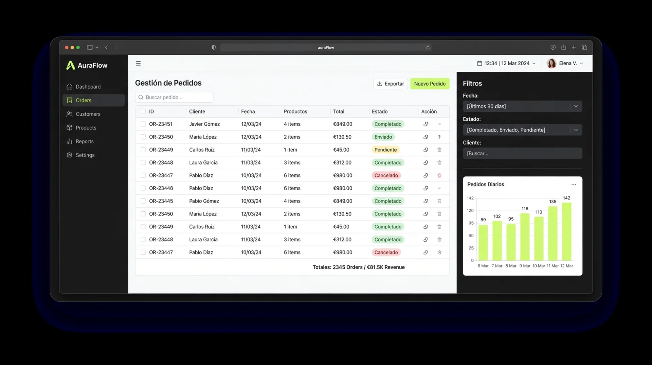Screen dimensions: 652x365
Task: Check the box for order OR-23451
Action: pos(143,124)
